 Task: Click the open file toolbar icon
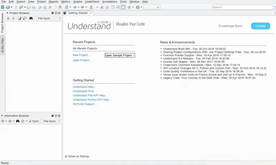click(21, 7)
